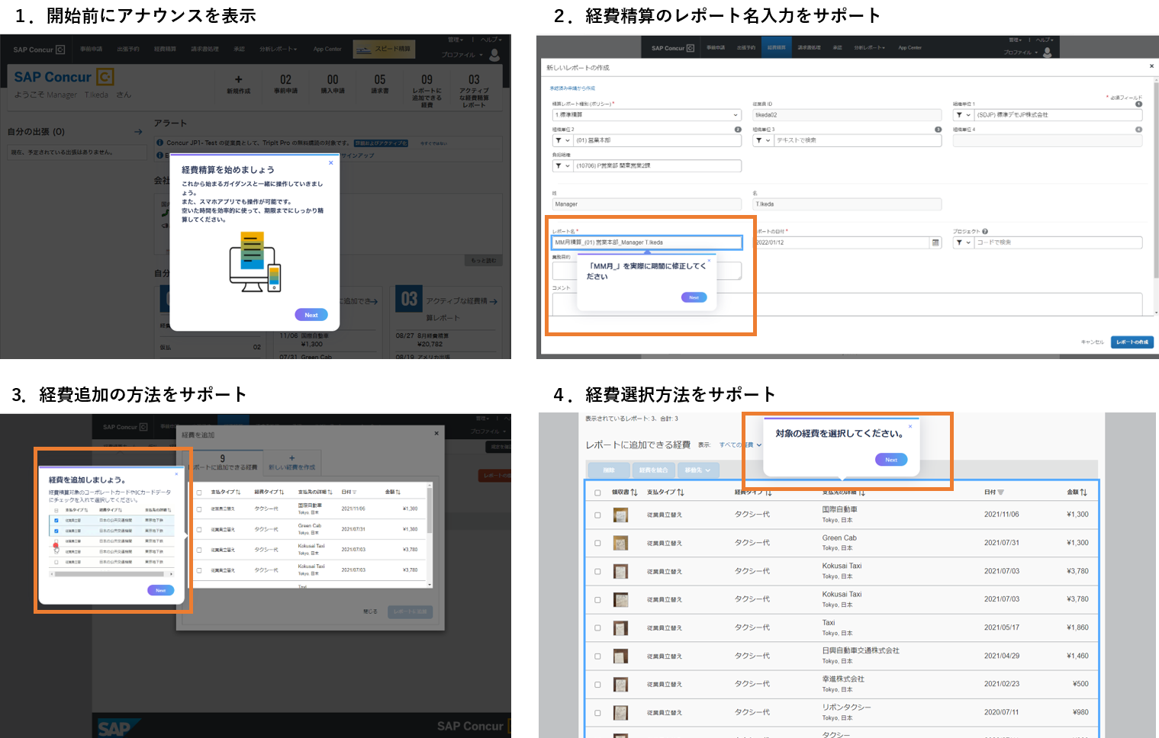This screenshot has height=738, width=1159.
Task: Open the 負担組織 filter dropdown
Action: (x=562, y=165)
